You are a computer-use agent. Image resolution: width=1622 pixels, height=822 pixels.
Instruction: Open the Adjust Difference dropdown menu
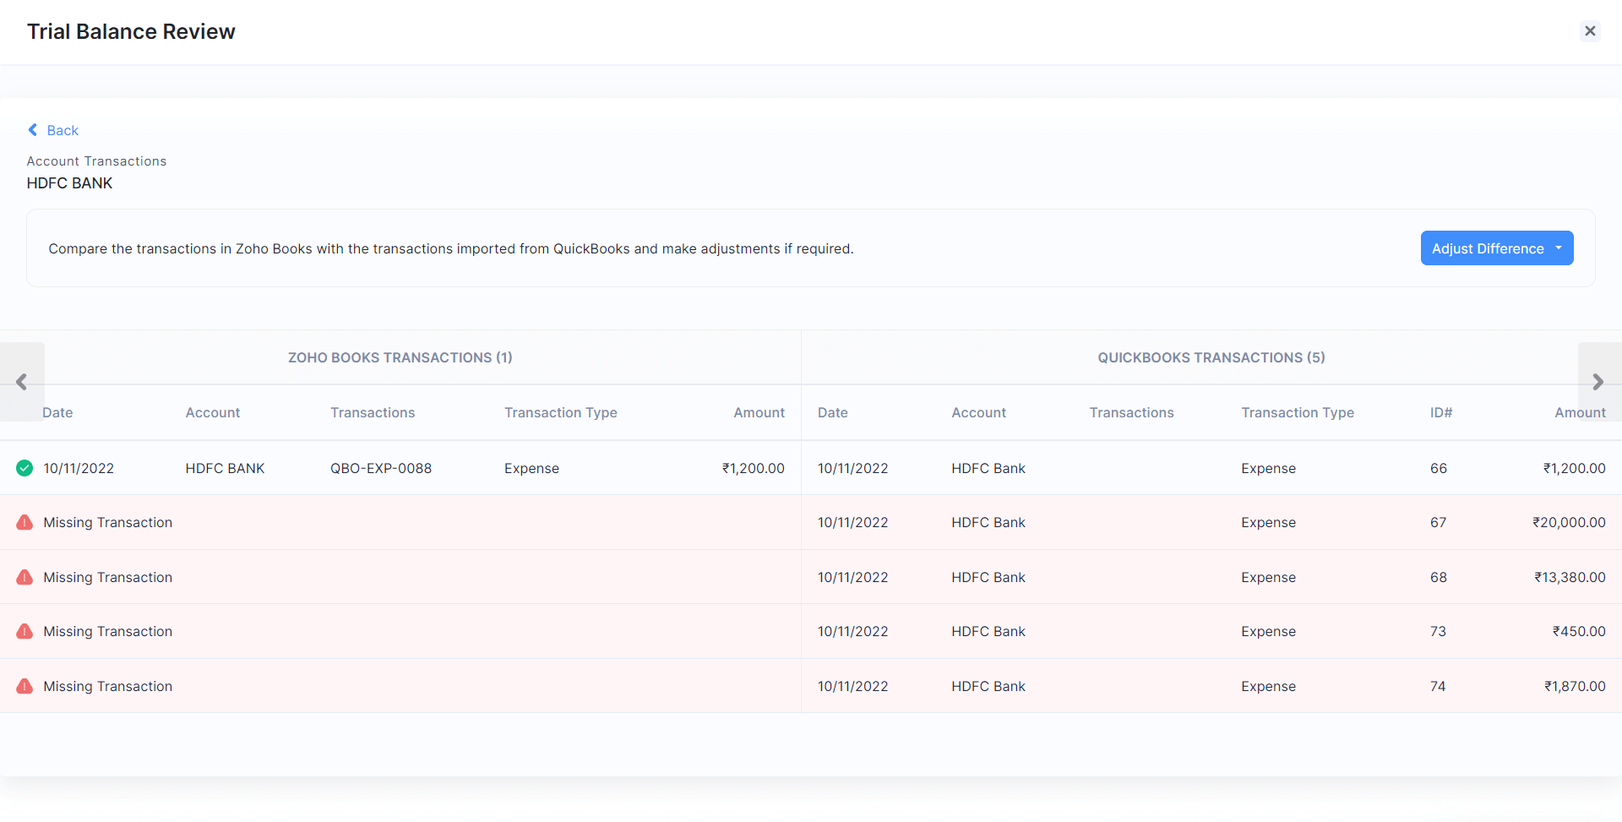tap(1559, 248)
